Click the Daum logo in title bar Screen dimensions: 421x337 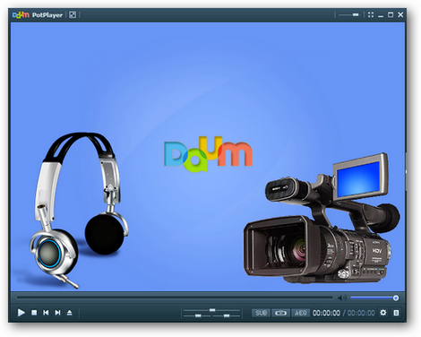point(21,14)
